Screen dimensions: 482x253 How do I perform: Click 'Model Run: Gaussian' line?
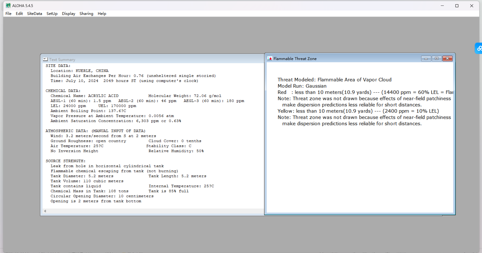302,86
